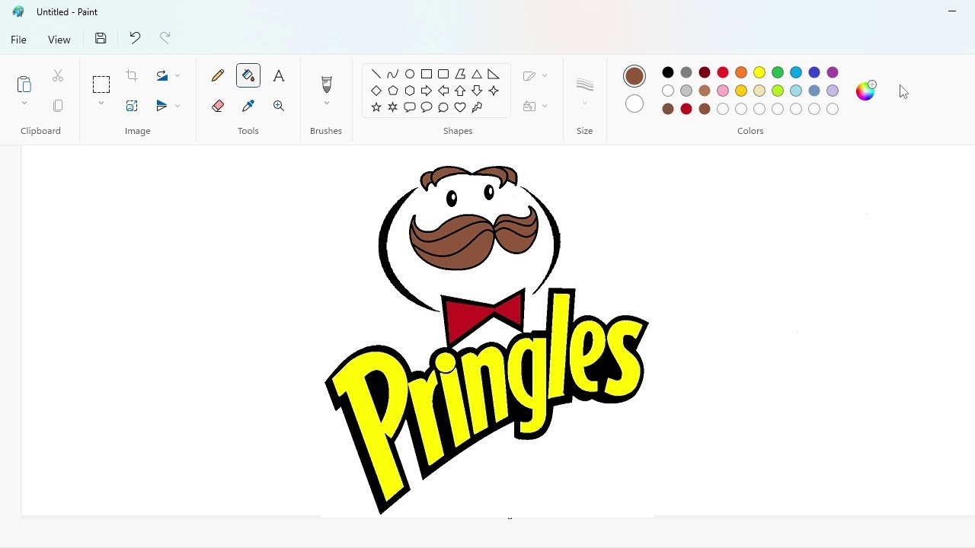Click the Copy icon
Viewport: 975px width, 548px height.
pyautogui.click(x=58, y=106)
